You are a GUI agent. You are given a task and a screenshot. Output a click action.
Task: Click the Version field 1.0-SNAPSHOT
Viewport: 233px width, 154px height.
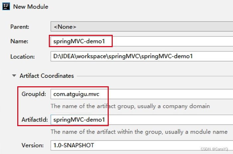142,145
